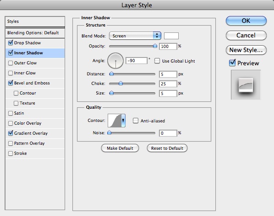Toggle the Gradient Overlay checkbox

point(11,133)
